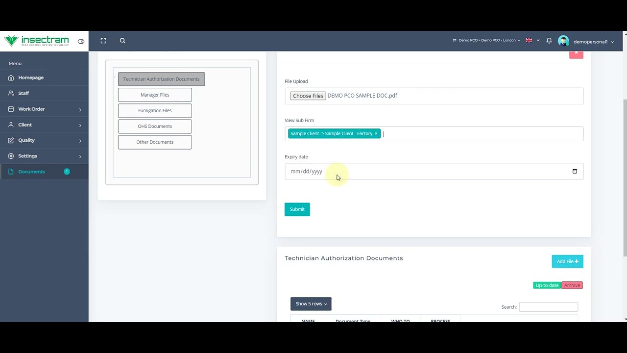Image resolution: width=627 pixels, height=353 pixels.
Task: Click the DEMO PCO SAMPLE DOC.pdf filename
Action: (x=362, y=96)
